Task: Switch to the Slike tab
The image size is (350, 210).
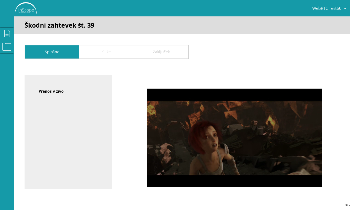Action: tap(107, 52)
